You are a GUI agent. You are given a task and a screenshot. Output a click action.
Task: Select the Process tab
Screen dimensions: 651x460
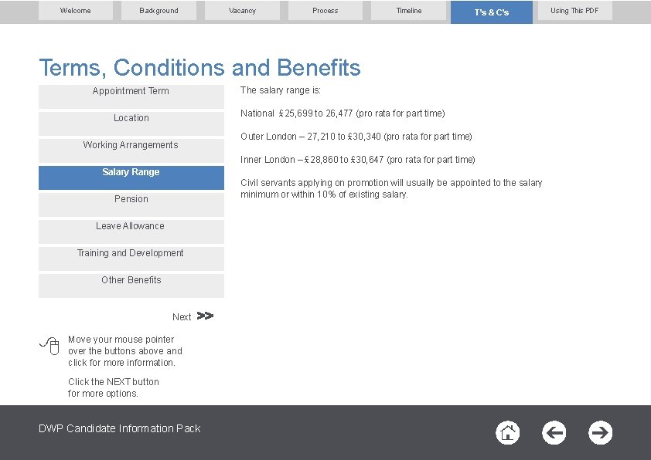325,10
